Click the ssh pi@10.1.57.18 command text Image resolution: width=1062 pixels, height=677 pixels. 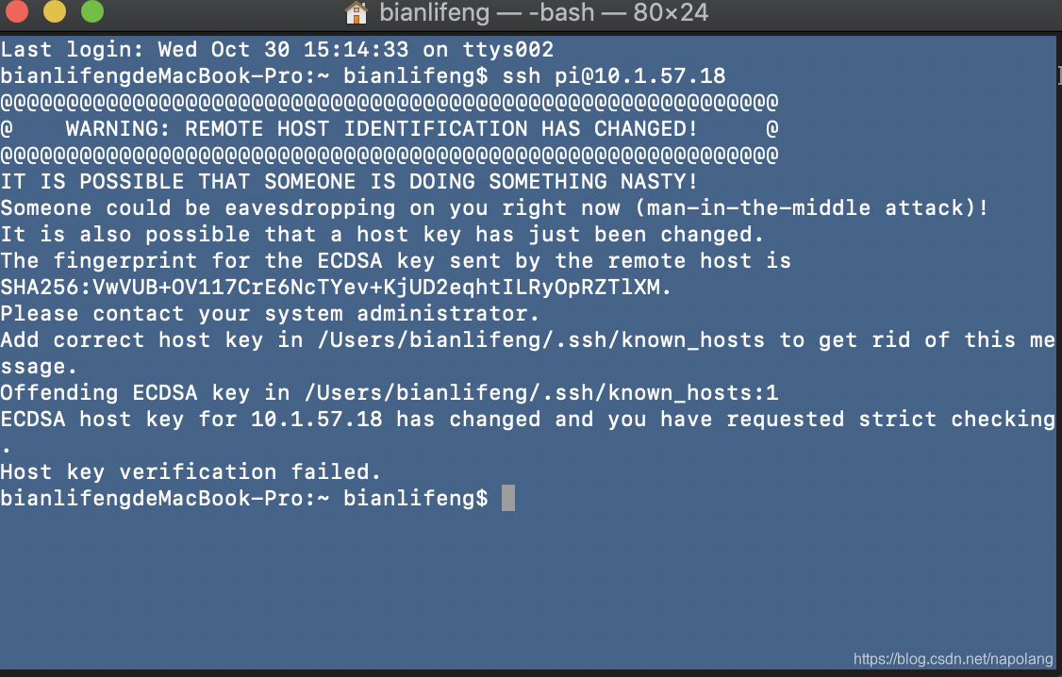614,75
